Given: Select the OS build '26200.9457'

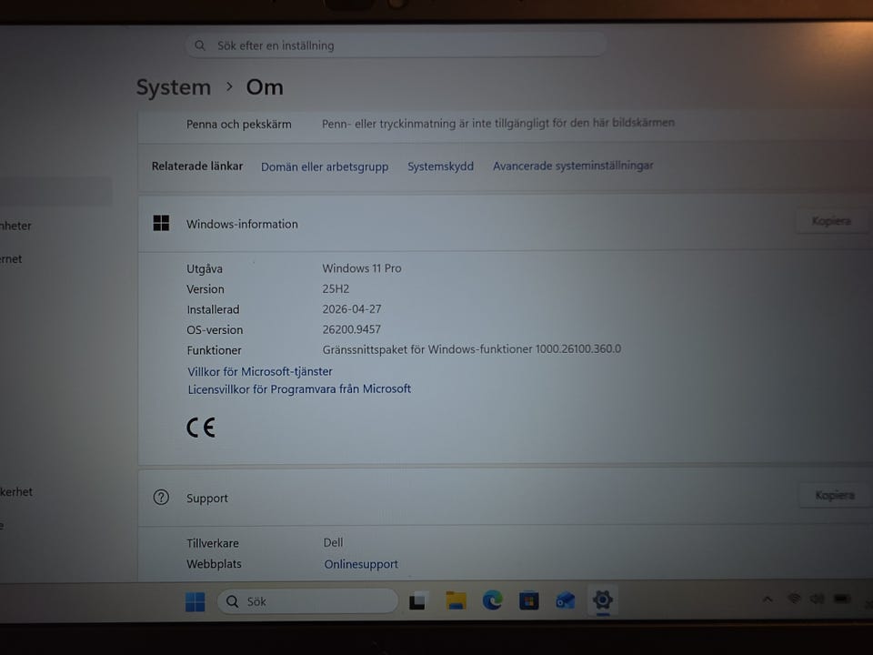Looking at the screenshot, I should 351,329.
